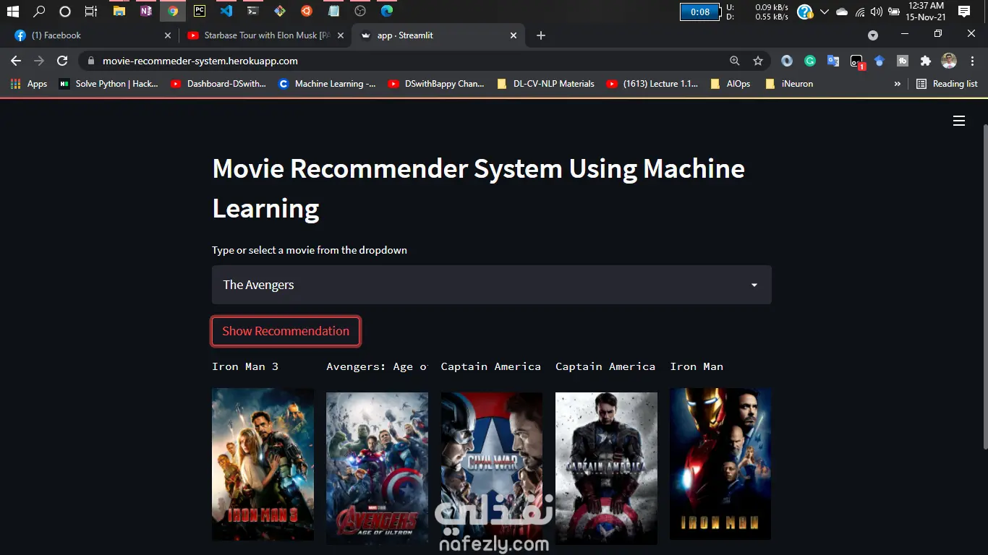The image size is (988, 555).
Task: Open the Dashboard-DSwith bookmark
Action: pos(218,84)
